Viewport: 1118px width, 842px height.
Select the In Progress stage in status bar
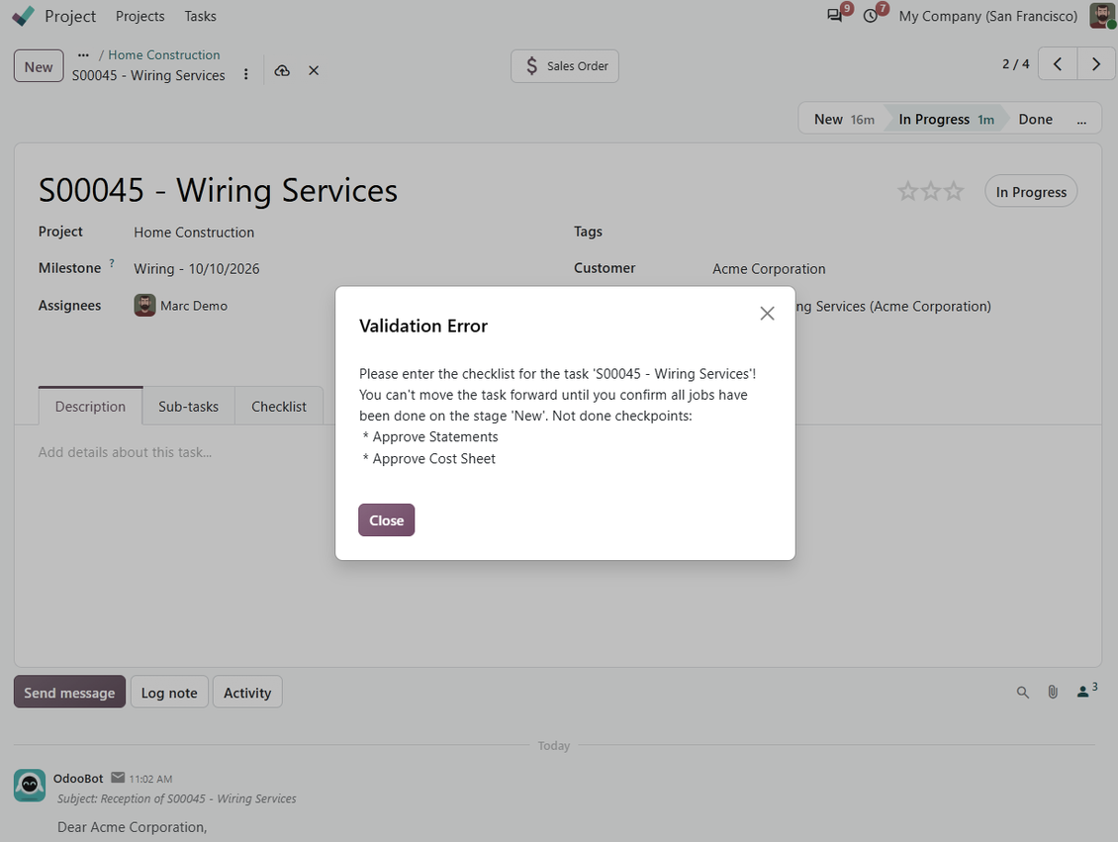tap(946, 119)
